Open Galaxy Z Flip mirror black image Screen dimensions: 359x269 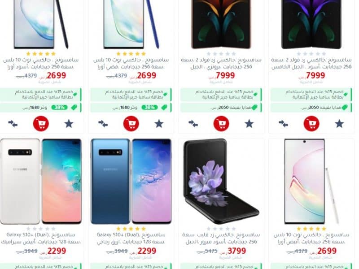pyautogui.click(x=221, y=178)
